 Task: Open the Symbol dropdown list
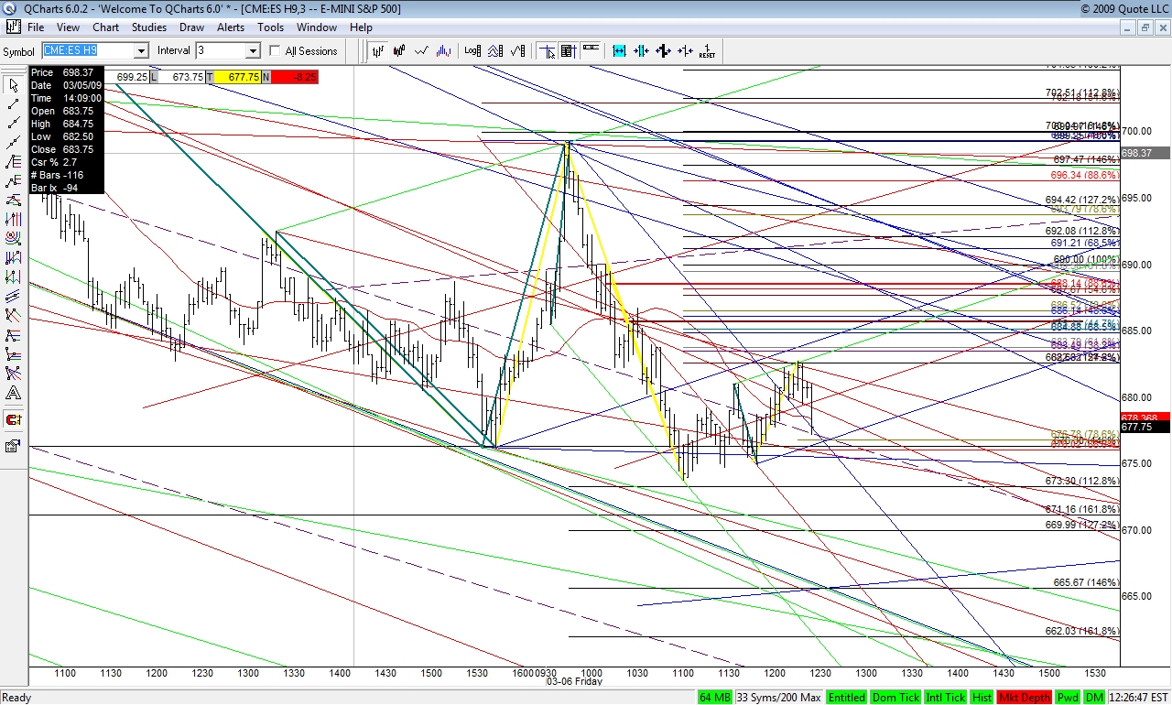pyautogui.click(x=141, y=51)
